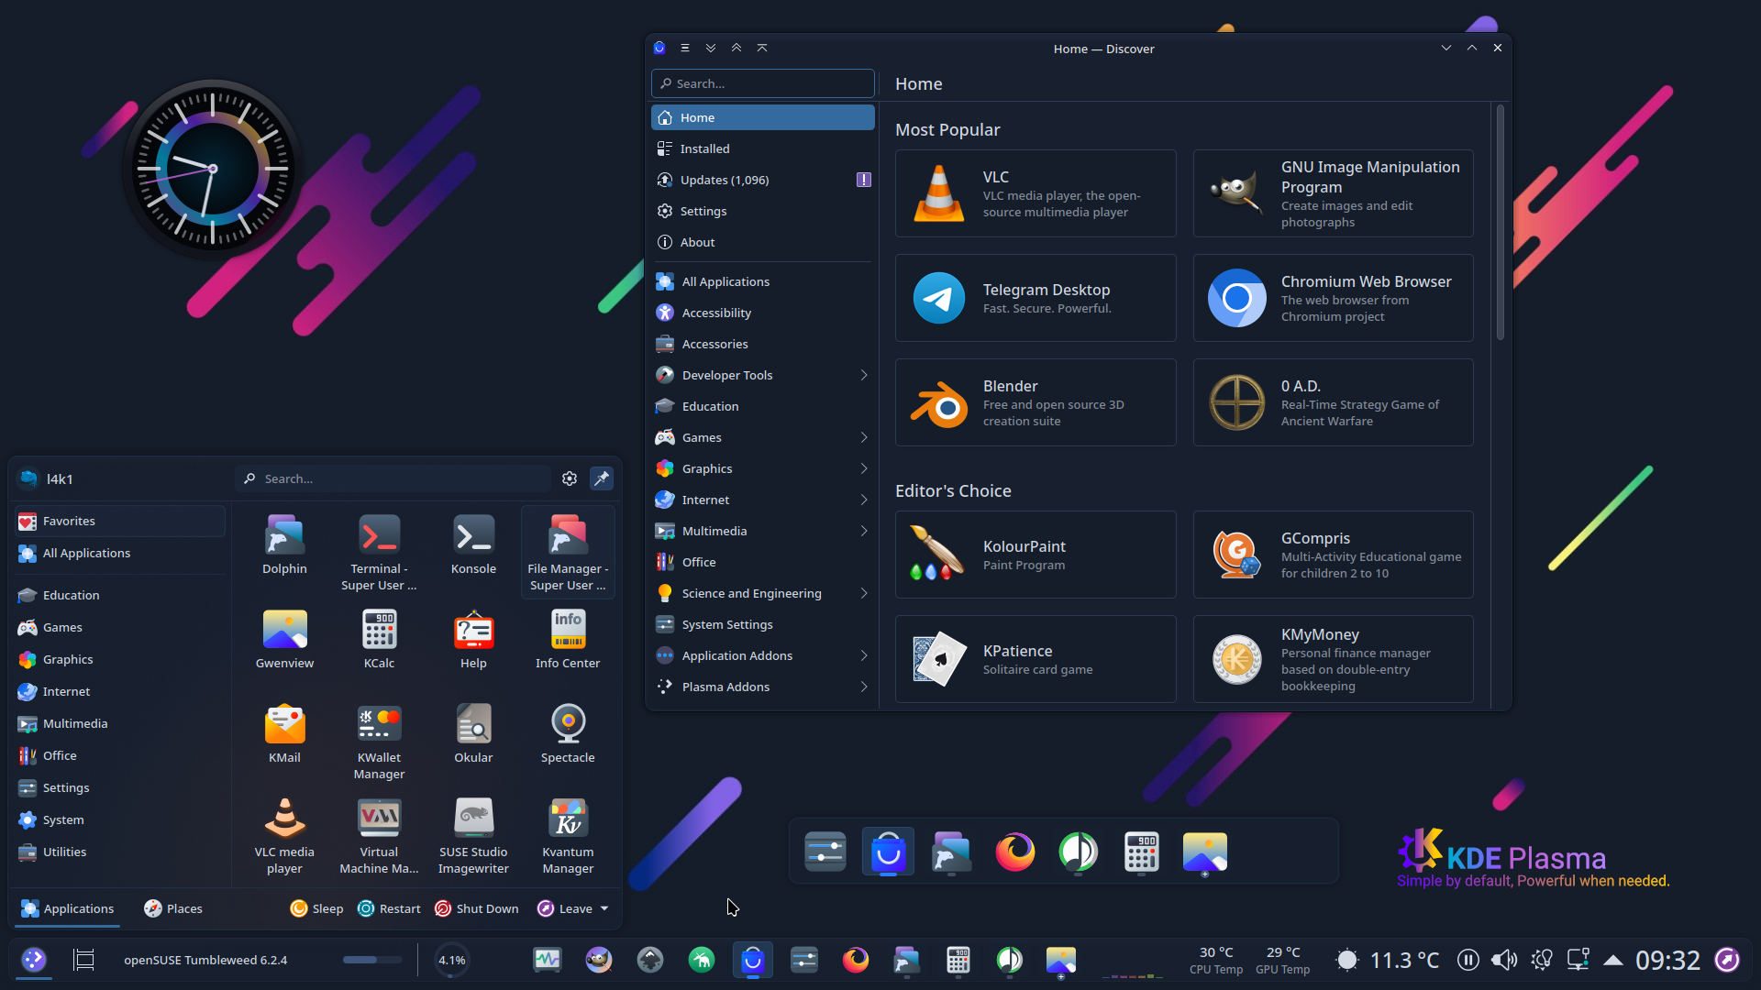Open Settings in Discover sidebar
Screen dimensions: 1761x990
point(763,211)
